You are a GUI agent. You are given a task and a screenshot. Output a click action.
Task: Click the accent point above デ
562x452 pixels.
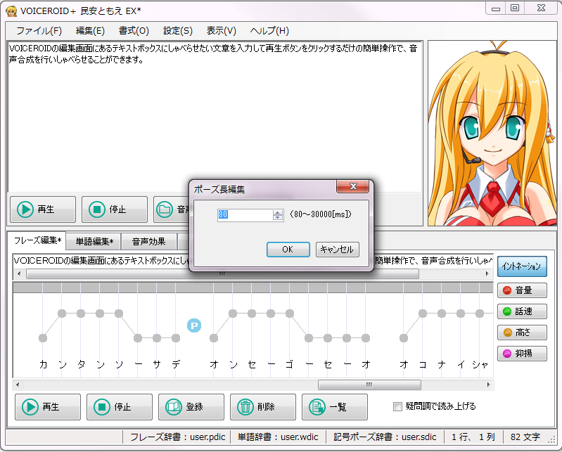pos(176,337)
